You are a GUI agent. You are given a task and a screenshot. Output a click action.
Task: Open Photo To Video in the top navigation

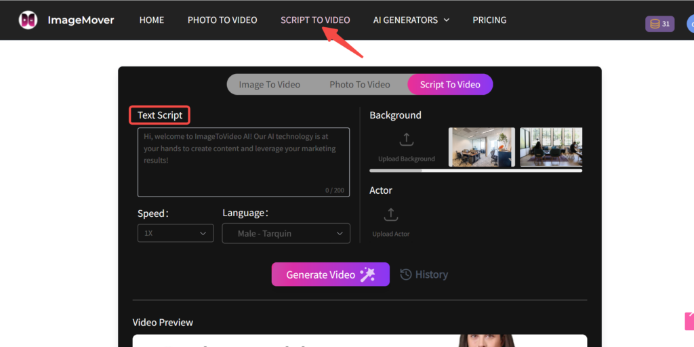(222, 20)
